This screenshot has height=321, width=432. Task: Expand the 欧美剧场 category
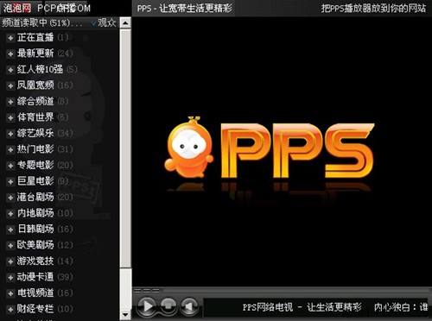pos(10,245)
